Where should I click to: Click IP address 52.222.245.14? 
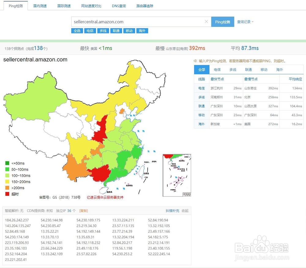click(x=159, y=254)
